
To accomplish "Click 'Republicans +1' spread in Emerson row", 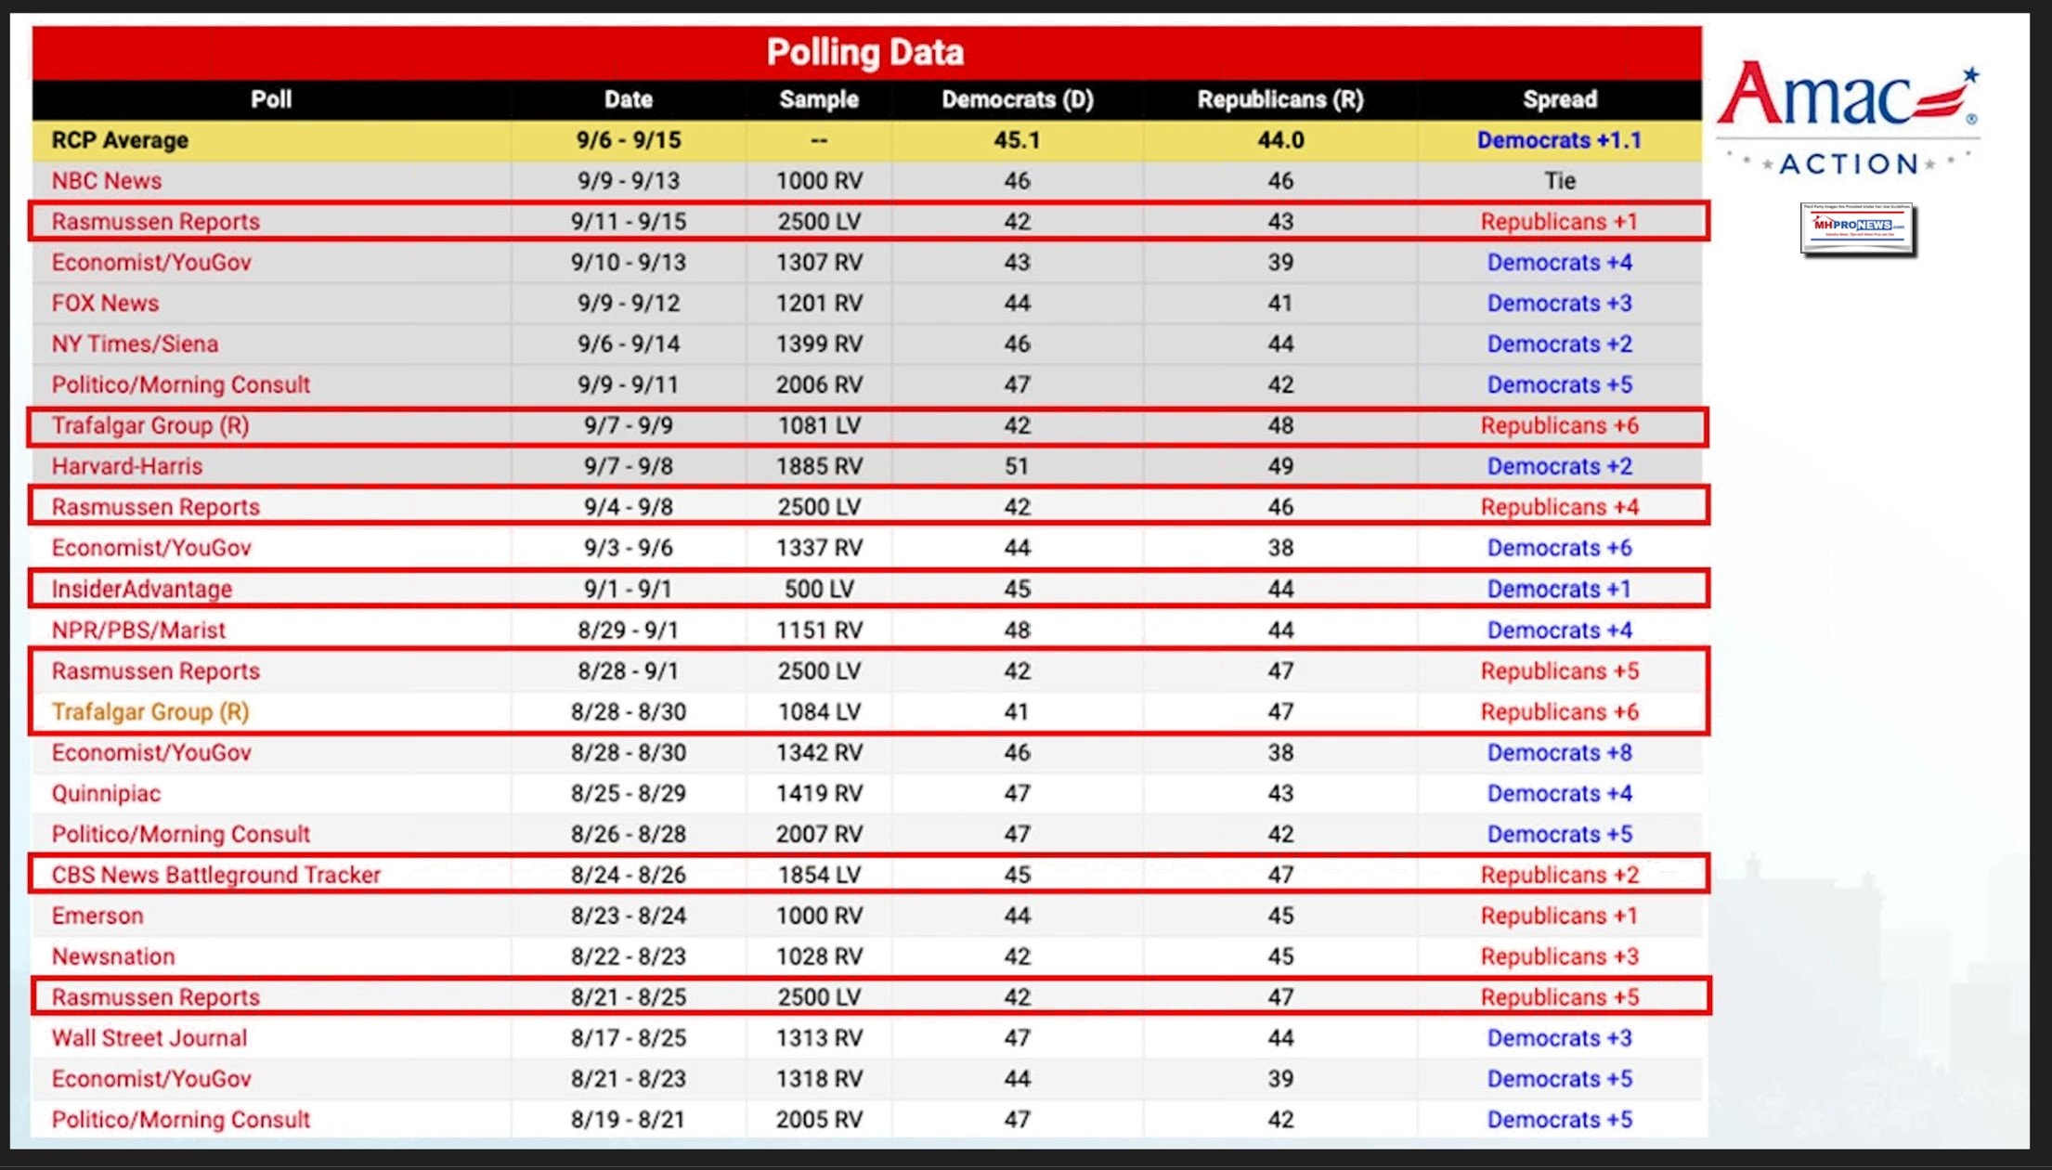I will click(x=1560, y=916).
